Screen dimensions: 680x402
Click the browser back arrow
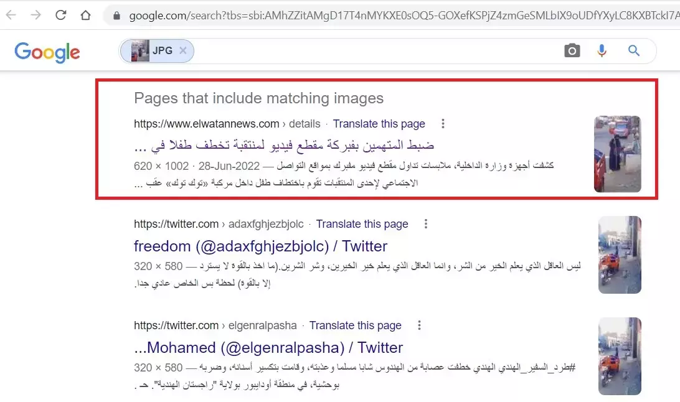click(x=11, y=15)
